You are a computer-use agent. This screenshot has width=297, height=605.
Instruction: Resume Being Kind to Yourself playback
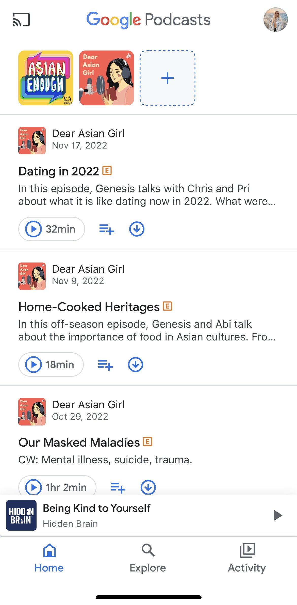pos(278,515)
